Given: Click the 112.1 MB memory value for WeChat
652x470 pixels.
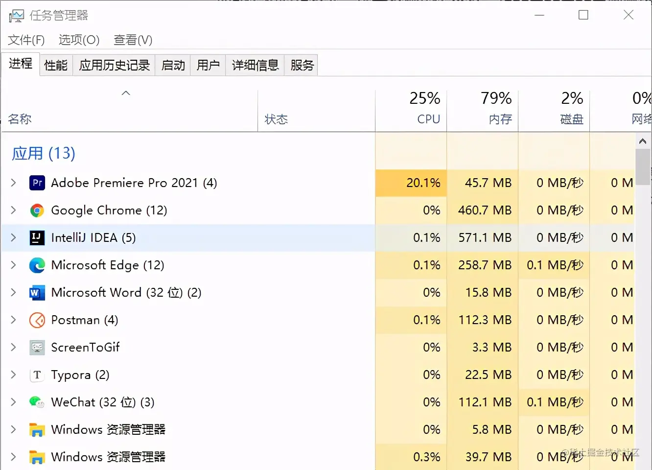Looking at the screenshot, I should point(485,402).
